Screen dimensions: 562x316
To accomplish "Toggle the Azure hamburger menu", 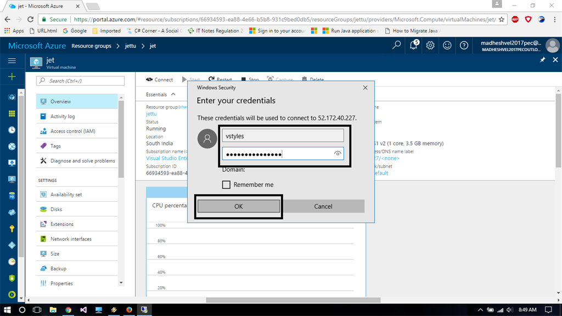I will (x=12, y=60).
